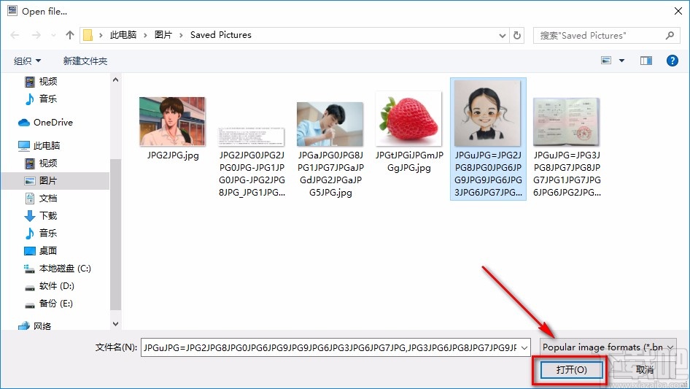This screenshot has height=389, width=690.
Task: Open 文档 in navigation pane
Action: [x=48, y=199]
